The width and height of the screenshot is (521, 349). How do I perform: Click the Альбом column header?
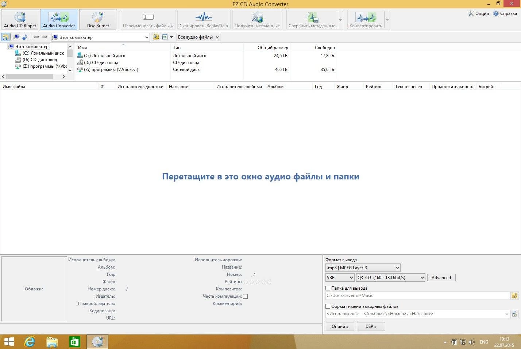click(x=289, y=87)
